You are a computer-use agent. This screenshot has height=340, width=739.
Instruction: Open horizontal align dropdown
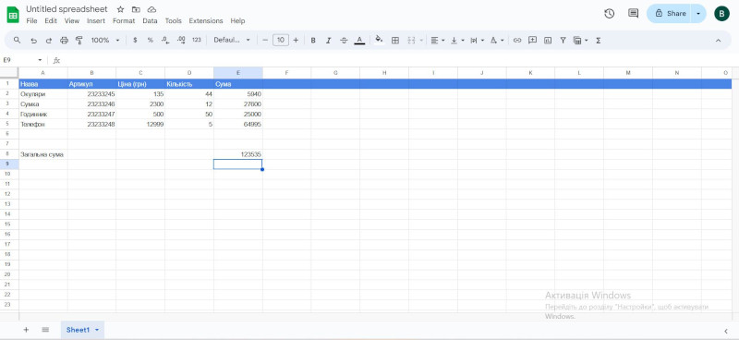click(437, 41)
